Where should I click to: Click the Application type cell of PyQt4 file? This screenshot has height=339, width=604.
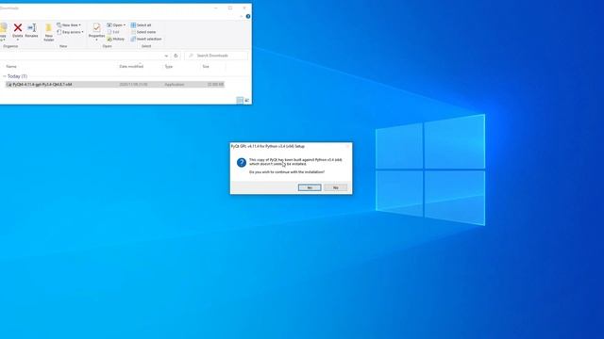pos(174,85)
